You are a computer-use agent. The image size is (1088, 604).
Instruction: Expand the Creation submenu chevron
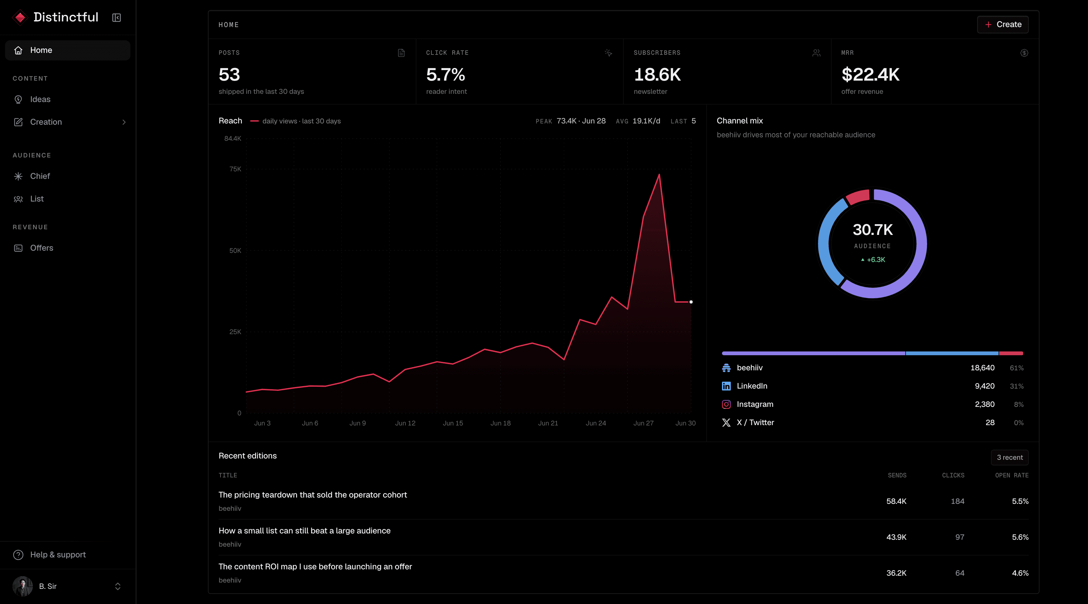pos(124,122)
